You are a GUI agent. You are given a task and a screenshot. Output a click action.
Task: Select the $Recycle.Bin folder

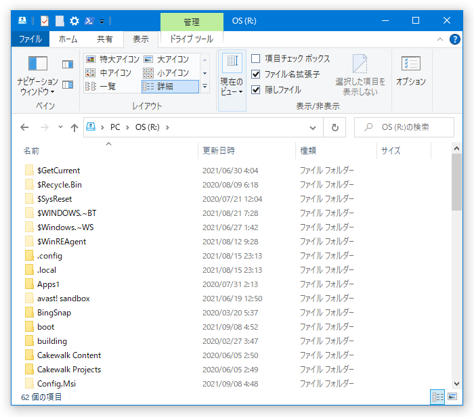(x=60, y=185)
